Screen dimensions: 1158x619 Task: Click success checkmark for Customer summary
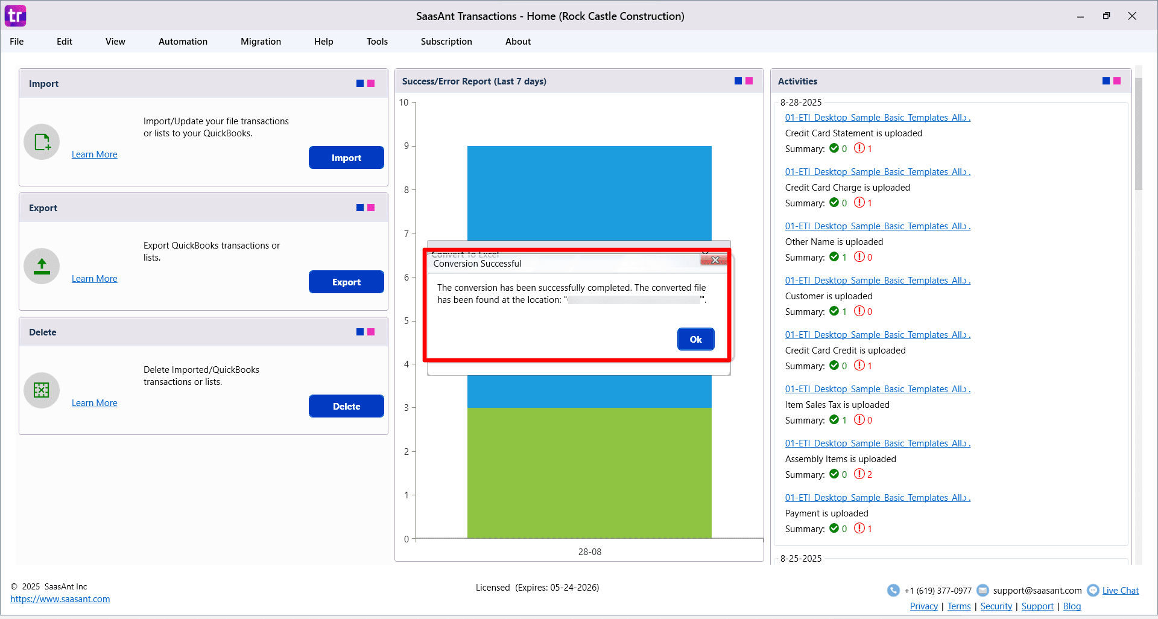click(834, 311)
